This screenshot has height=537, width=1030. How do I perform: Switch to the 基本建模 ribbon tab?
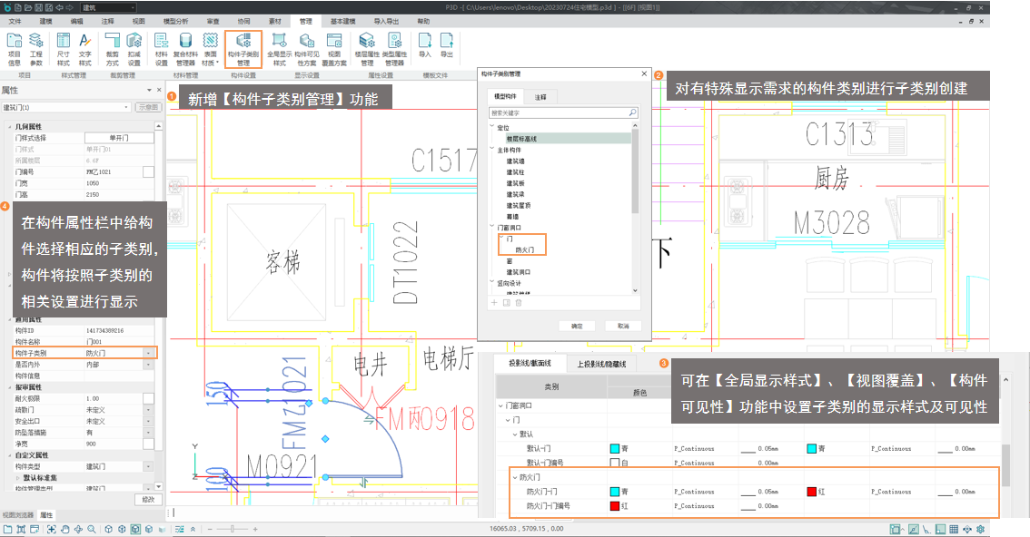click(x=342, y=19)
